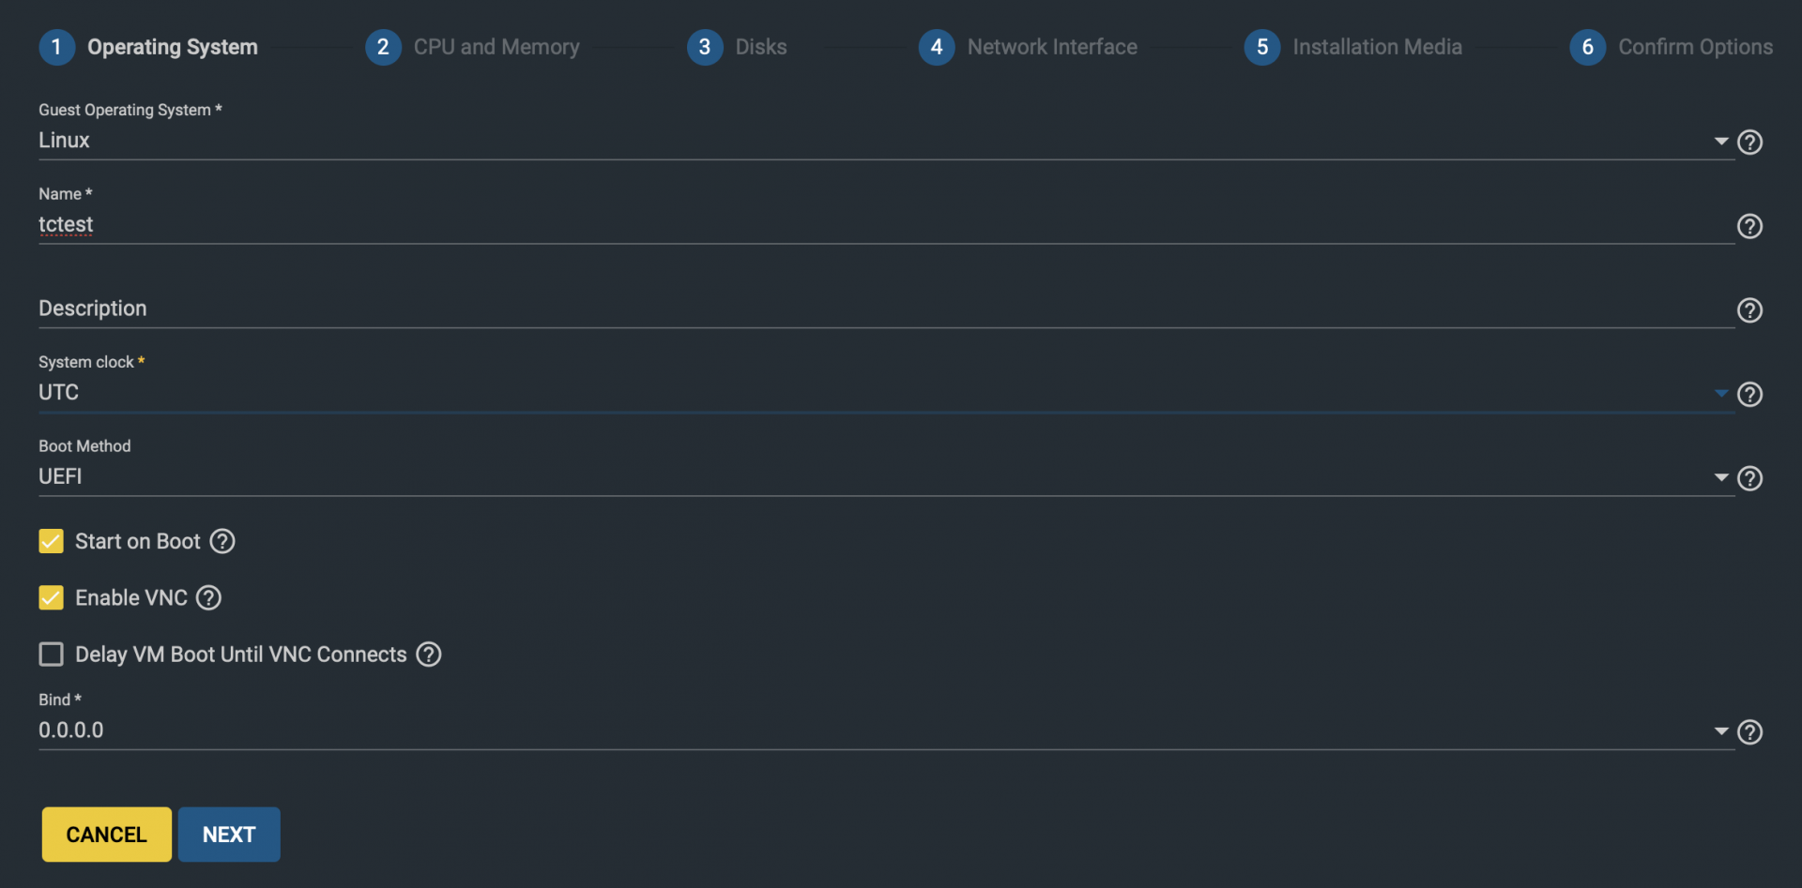1802x888 pixels.
Task: Go to the Disks step
Action: click(761, 47)
